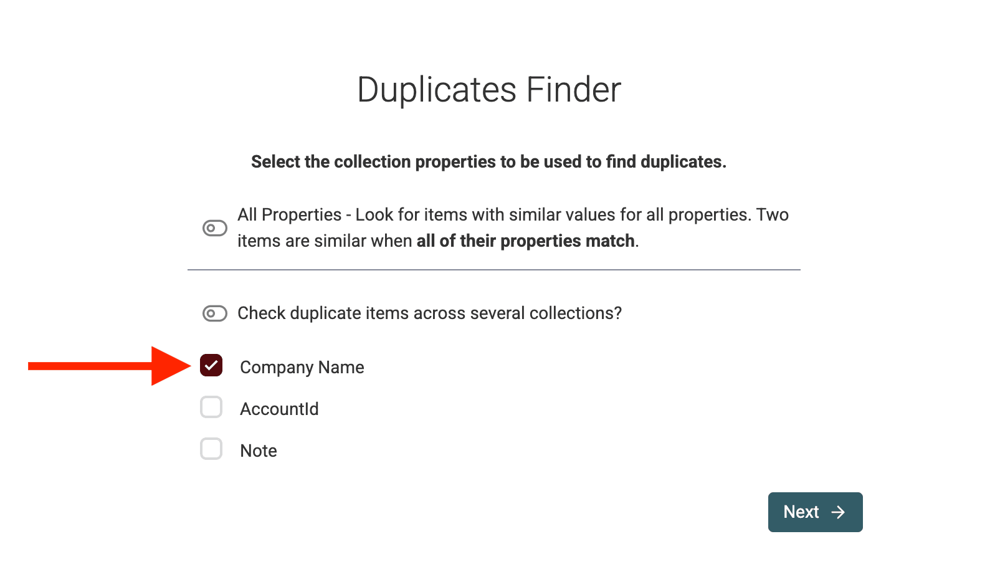Select the Company Name label text
This screenshot has width=1000, height=582.
[302, 367]
